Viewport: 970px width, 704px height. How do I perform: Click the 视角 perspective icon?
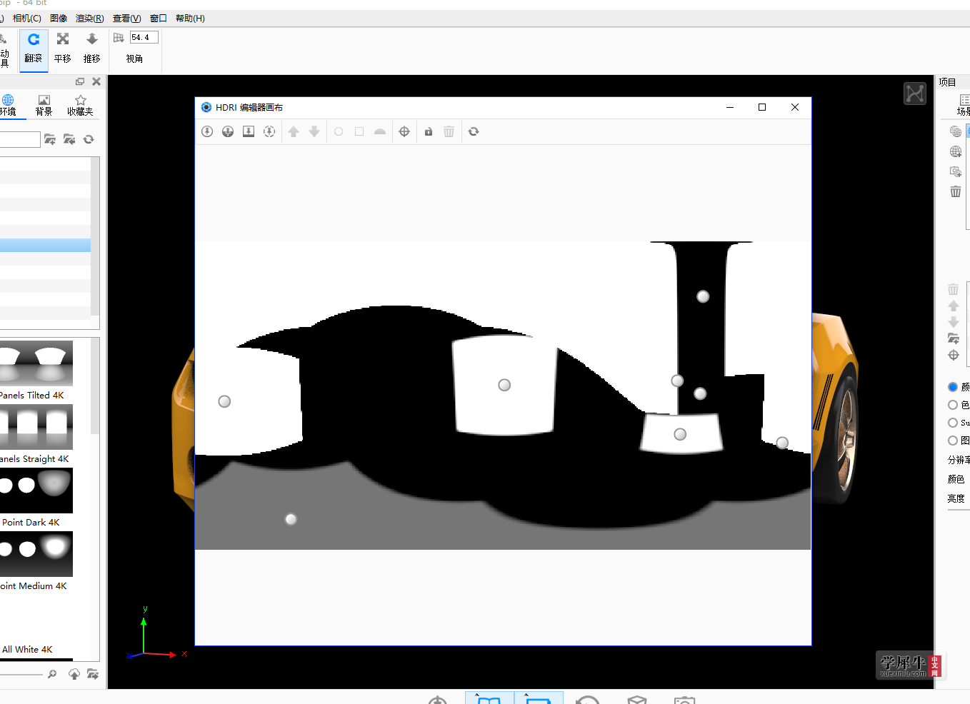119,38
